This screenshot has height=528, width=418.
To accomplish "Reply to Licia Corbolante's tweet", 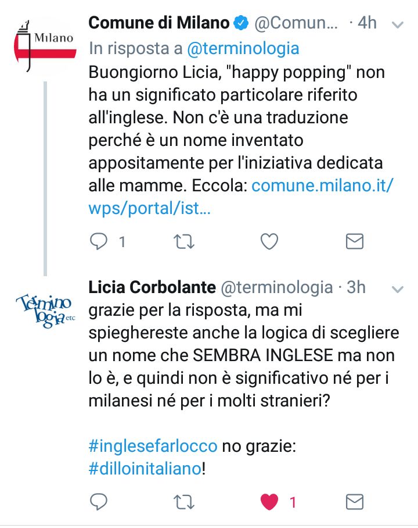I will pyautogui.click(x=99, y=501).
